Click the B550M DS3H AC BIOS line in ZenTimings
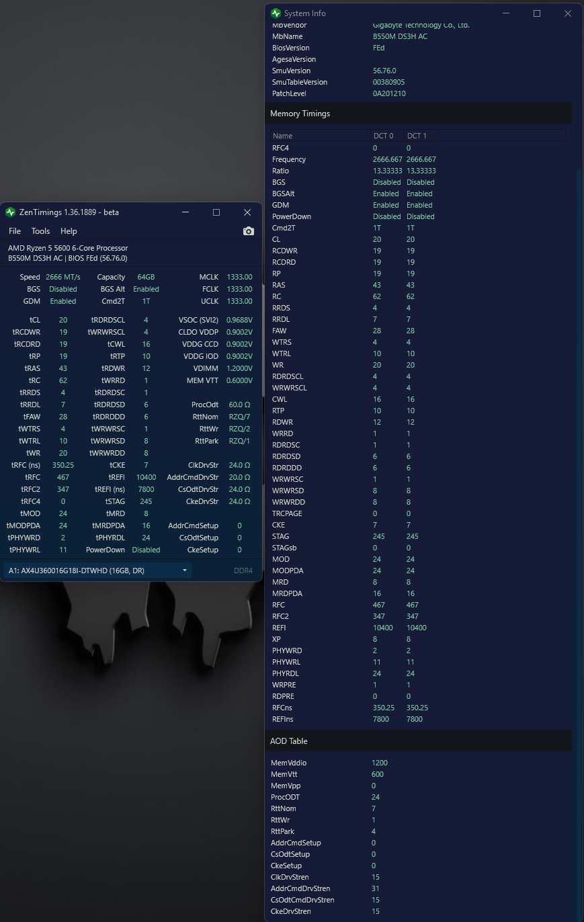This screenshot has height=922, width=584. click(67, 258)
